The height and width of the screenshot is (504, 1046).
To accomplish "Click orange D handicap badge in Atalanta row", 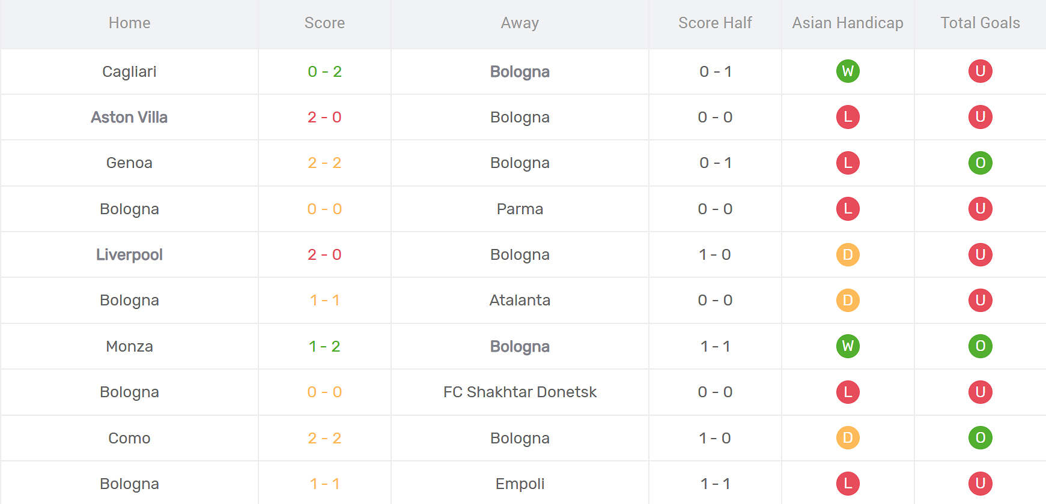I will click(848, 300).
